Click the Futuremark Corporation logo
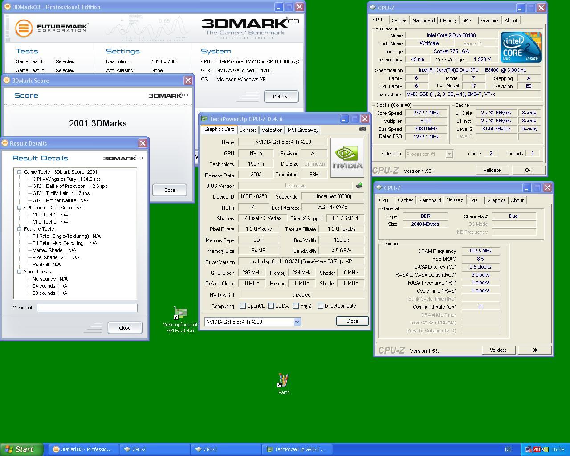570x456 pixels. [52, 28]
